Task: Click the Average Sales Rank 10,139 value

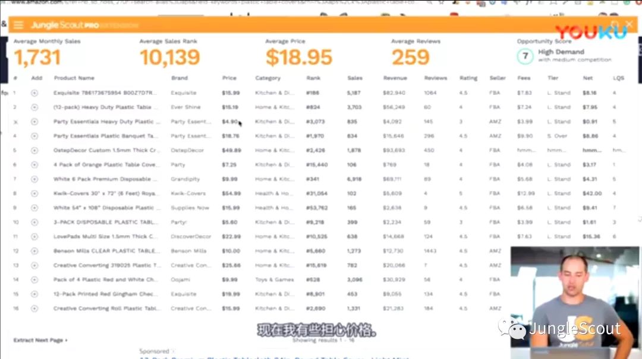Action: 169,57
